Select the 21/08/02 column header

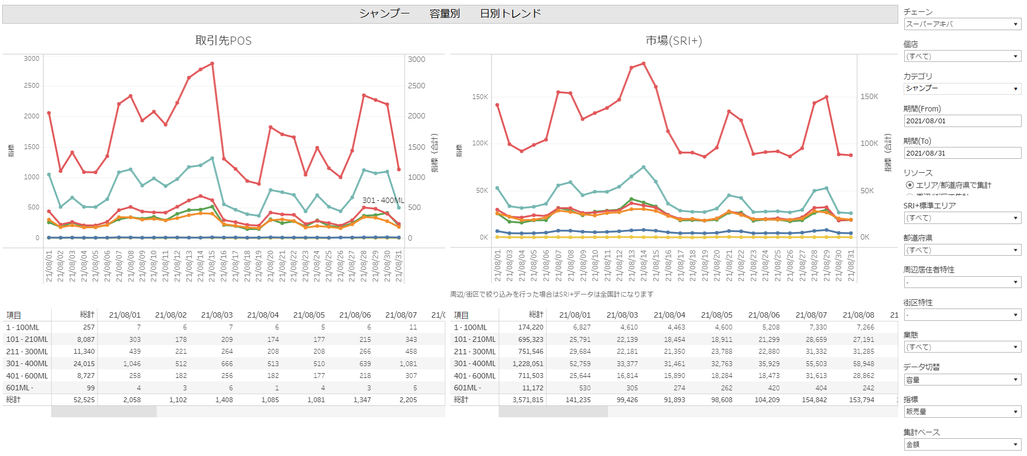pyautogui.click(x=171, y=315)
